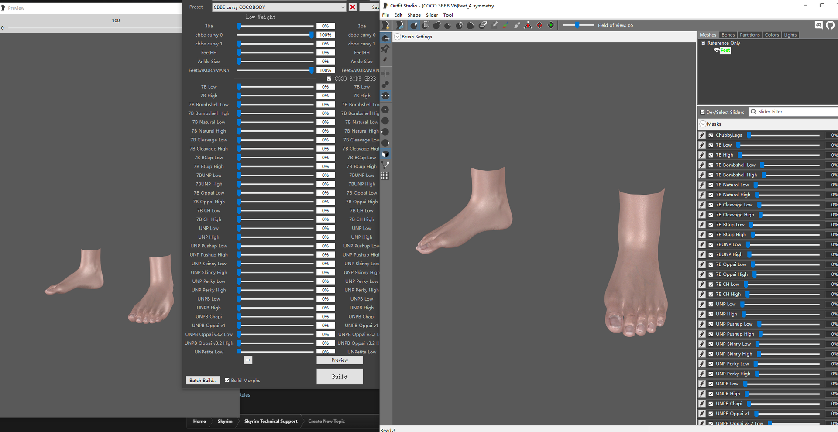
Task: Click the Home breadcrumb link
Action: coord(199,421)
